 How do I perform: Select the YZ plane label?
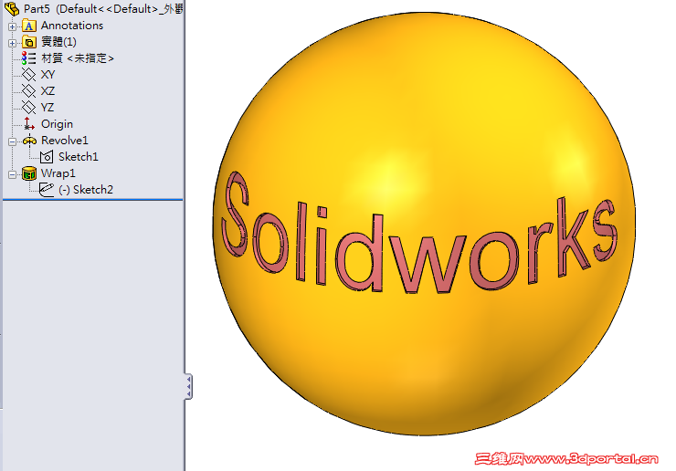[48, 108]
